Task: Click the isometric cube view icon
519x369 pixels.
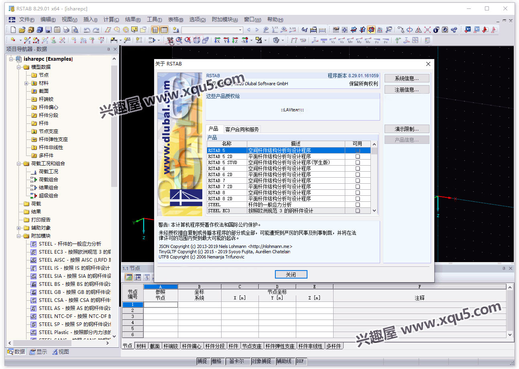Action: click(x=197, y=40)
